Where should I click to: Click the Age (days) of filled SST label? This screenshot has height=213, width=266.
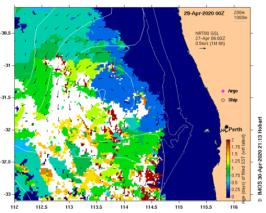(244, 169)
